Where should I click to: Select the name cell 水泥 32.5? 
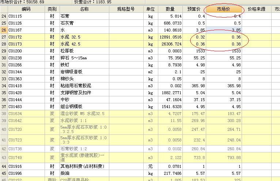[84, 37]
